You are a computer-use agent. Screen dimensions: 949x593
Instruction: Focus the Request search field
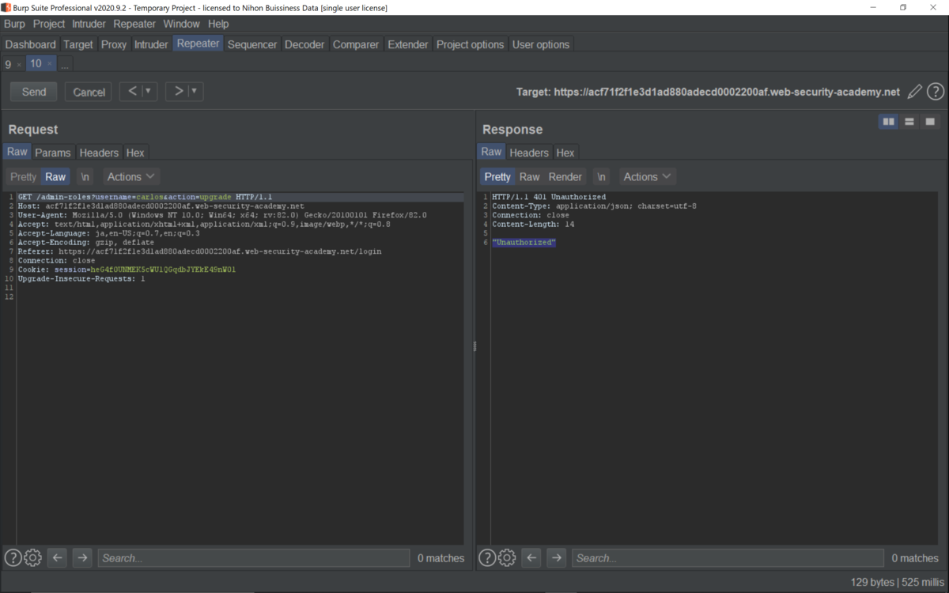pos(254,557)
